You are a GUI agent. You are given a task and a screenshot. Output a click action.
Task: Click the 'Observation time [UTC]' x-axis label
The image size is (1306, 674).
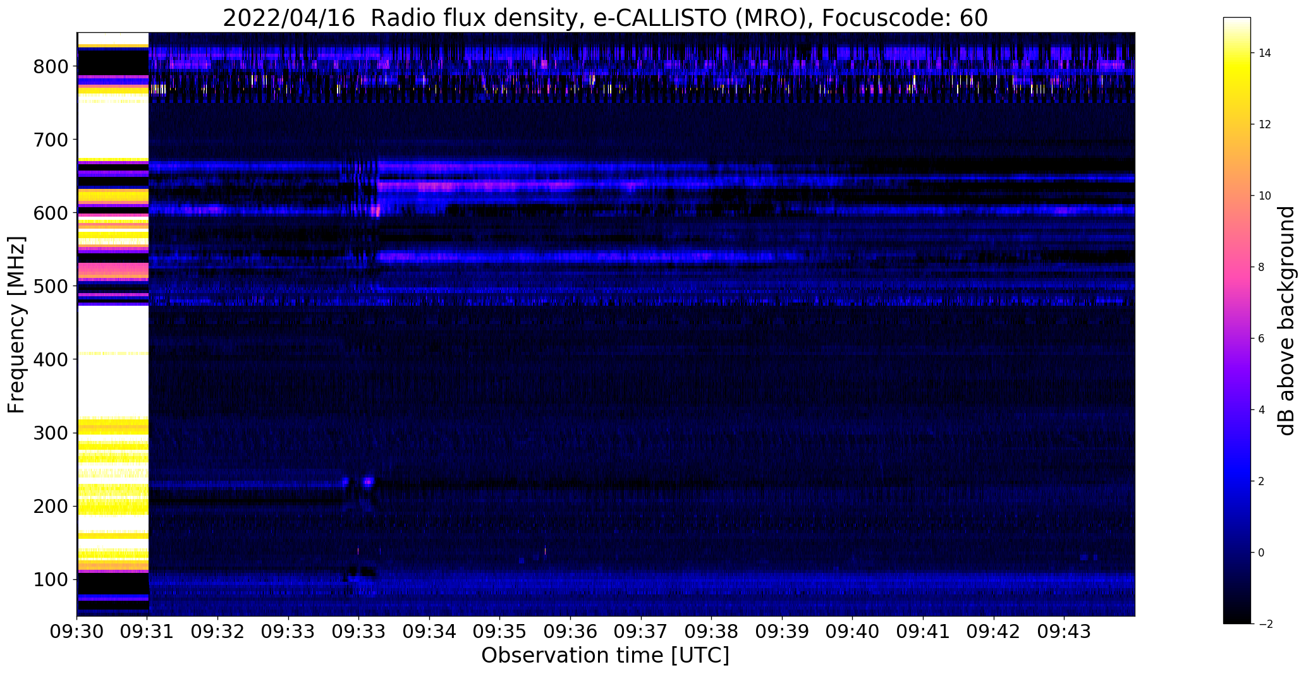605,656
